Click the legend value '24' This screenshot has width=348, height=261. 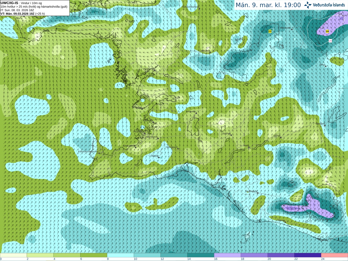pos(323,259)
